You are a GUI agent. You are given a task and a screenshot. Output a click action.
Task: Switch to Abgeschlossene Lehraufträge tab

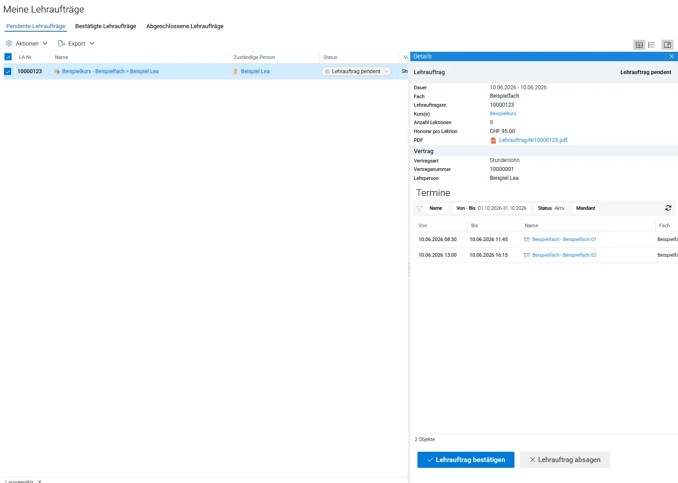click(x=185, y=26)
